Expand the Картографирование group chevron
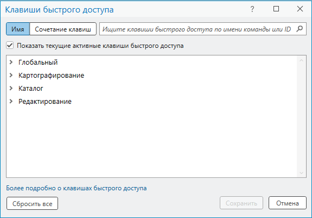 11,76
